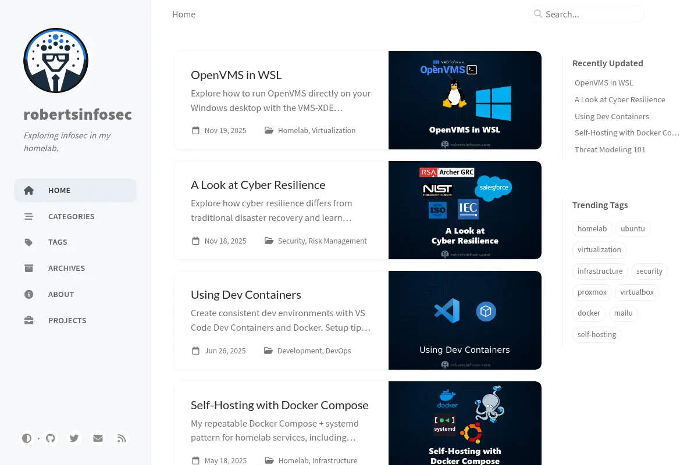This screenshot has height=465, width=698.
Task: Open the GitHub profile icon
Action: coord(51,438)
